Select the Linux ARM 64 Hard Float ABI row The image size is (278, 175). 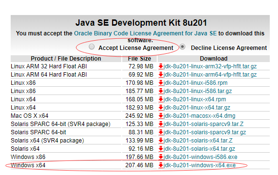[x=140, y=75]
